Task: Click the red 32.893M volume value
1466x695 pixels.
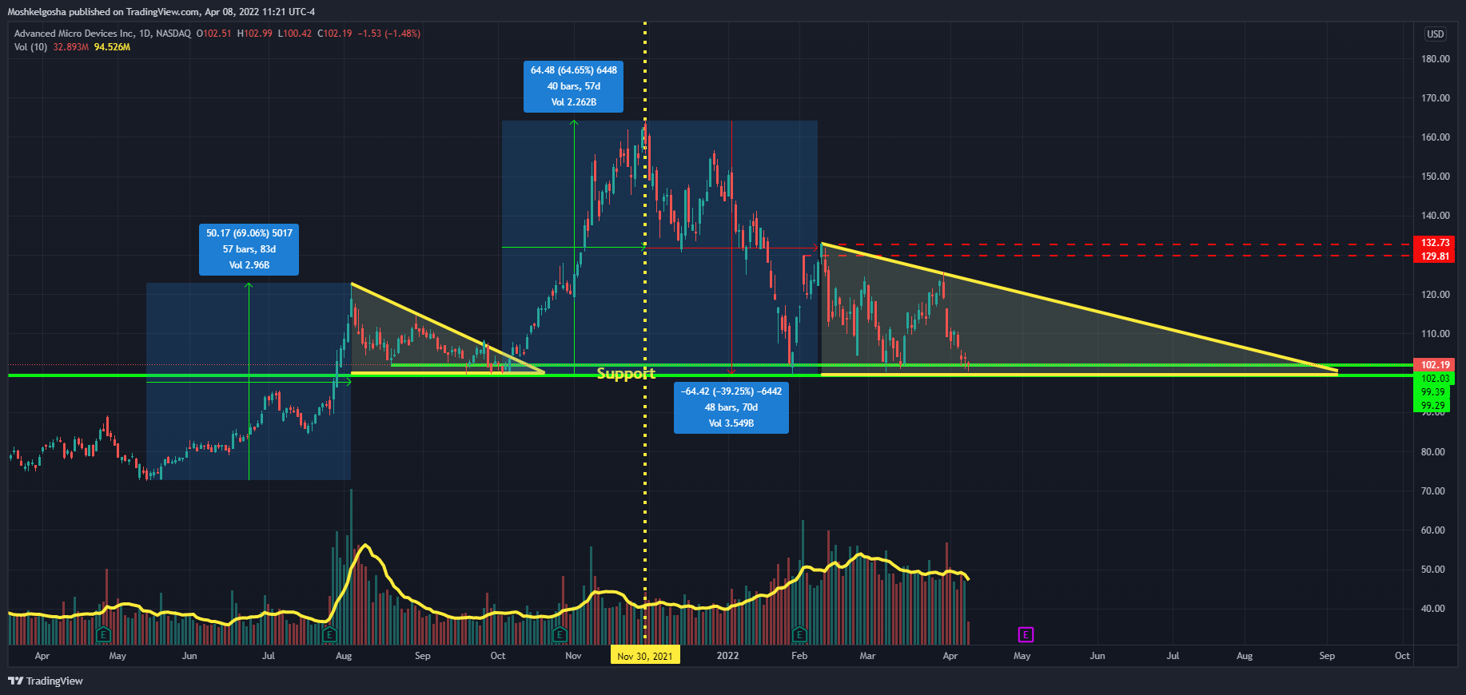Action: pos(71,47)
